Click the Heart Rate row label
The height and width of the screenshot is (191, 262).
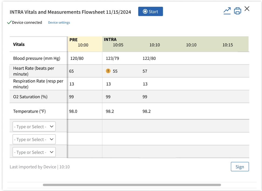34,71
